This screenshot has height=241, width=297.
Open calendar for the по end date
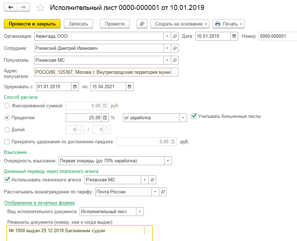[x=130, y=86]
